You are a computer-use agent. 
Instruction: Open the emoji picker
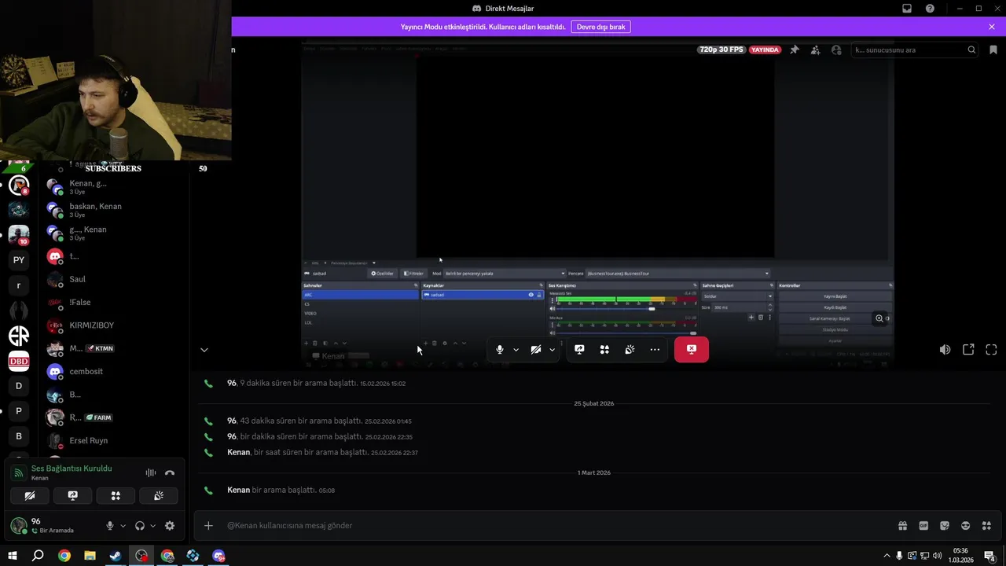[x=965, y=526]
